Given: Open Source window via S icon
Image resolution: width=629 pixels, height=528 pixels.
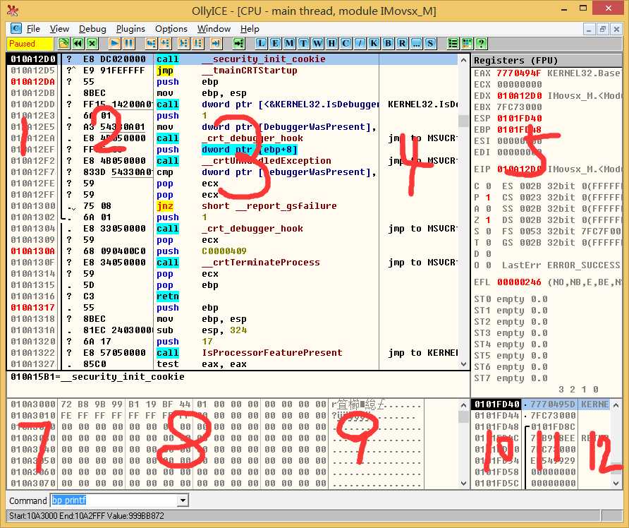Looking at the screenshot, I should tap(430, 43).
